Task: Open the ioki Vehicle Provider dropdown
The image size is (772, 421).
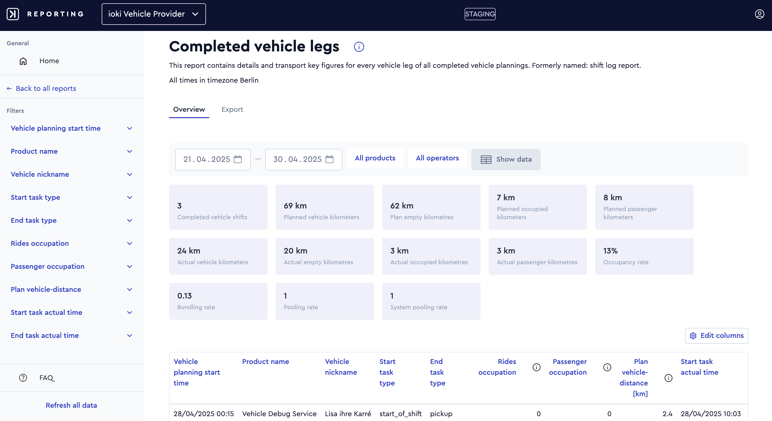Action: click(153, 14)
